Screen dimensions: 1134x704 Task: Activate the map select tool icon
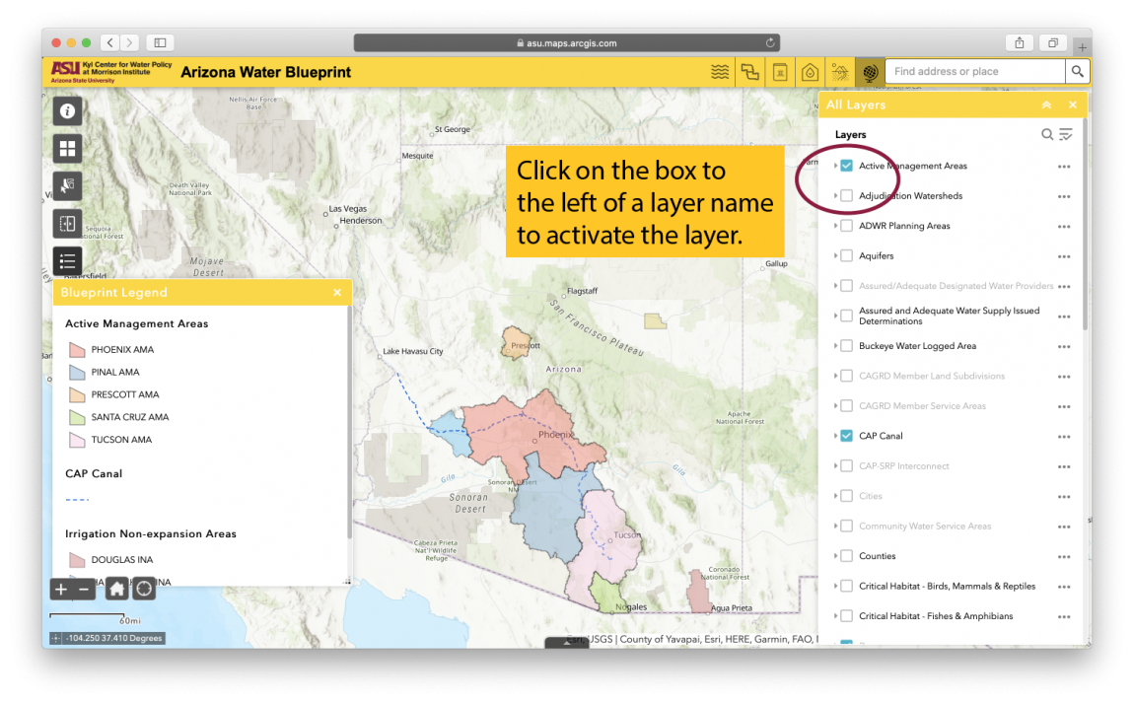click(66, 185)
